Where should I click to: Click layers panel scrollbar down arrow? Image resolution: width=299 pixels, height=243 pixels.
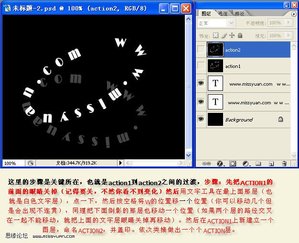tap(294, 155)
